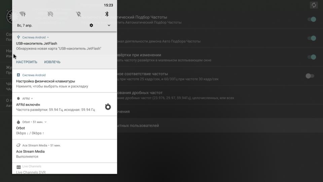Click the refresh icon in the top-right corner
The height and width of the screenshot is (182, 323).
[x=314, y=5]
